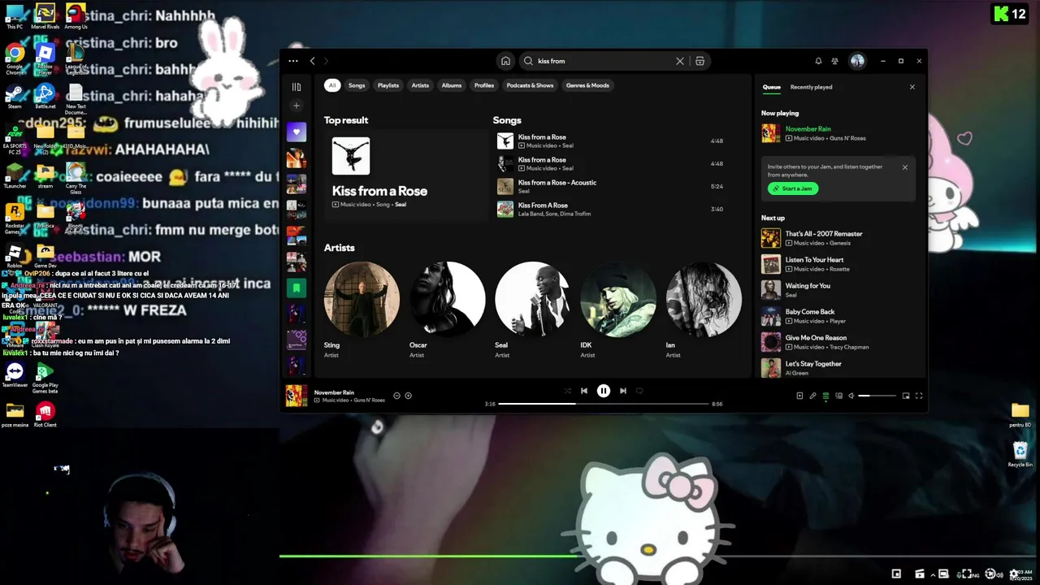
Task: Filter results by Songs
Action: [357, 85]
